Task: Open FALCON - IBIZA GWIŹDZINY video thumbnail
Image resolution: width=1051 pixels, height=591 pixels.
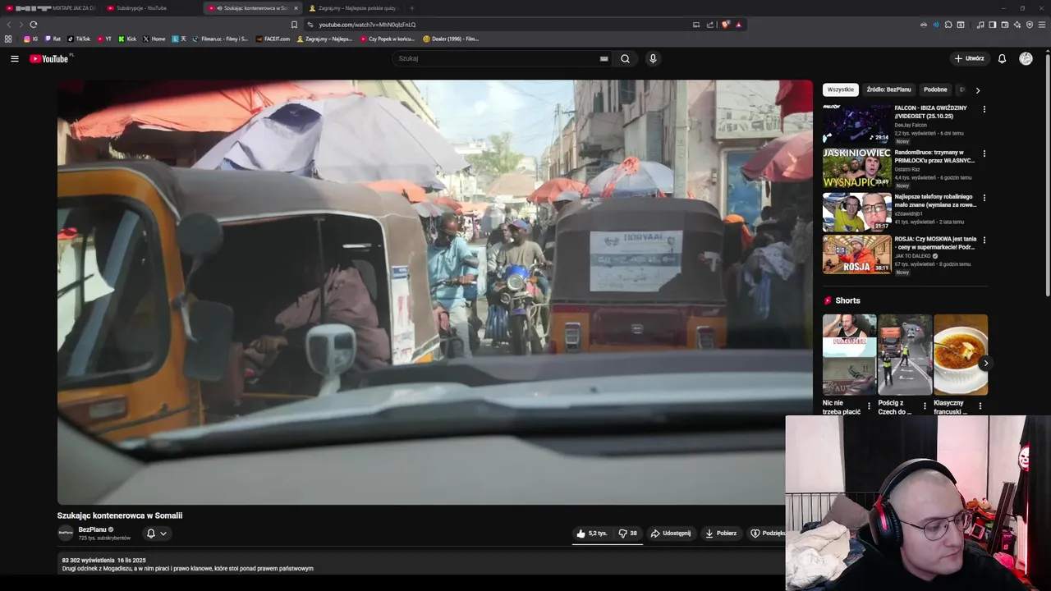Action: click(x=856, y=123)
